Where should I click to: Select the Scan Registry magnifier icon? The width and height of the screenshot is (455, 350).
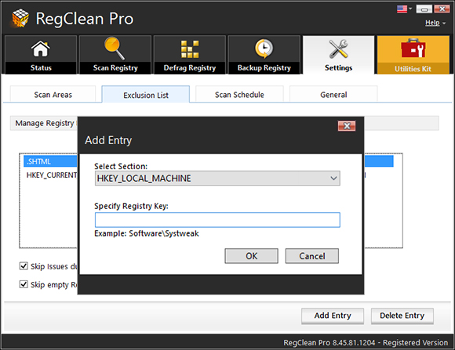coord(115,48)
